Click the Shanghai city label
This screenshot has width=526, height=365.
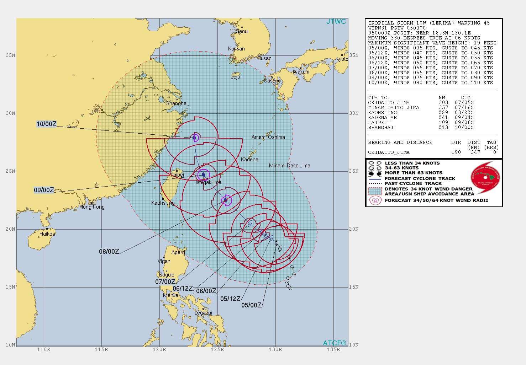[x=177, y=103]
